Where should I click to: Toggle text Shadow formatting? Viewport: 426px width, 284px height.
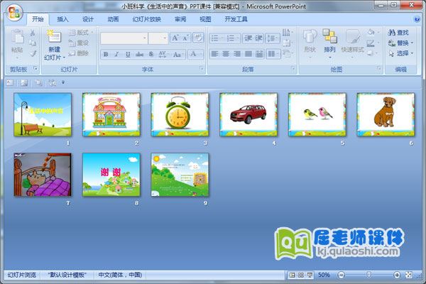click(x=151, y=55)
